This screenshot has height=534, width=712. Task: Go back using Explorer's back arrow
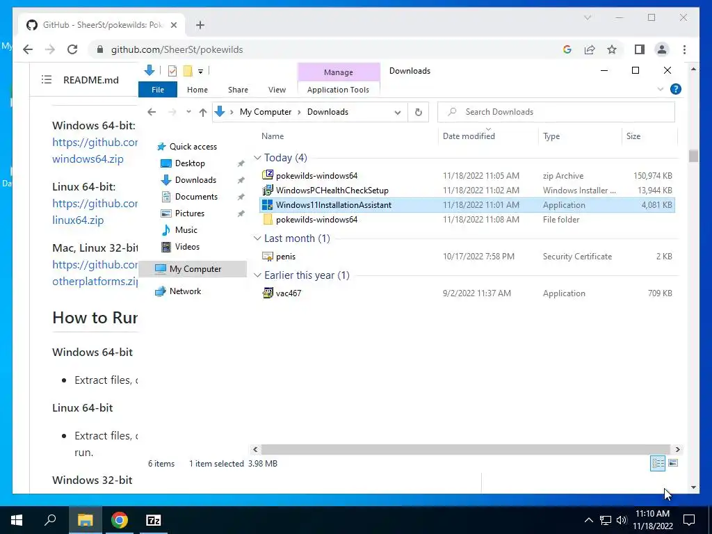tap(152, 112)
